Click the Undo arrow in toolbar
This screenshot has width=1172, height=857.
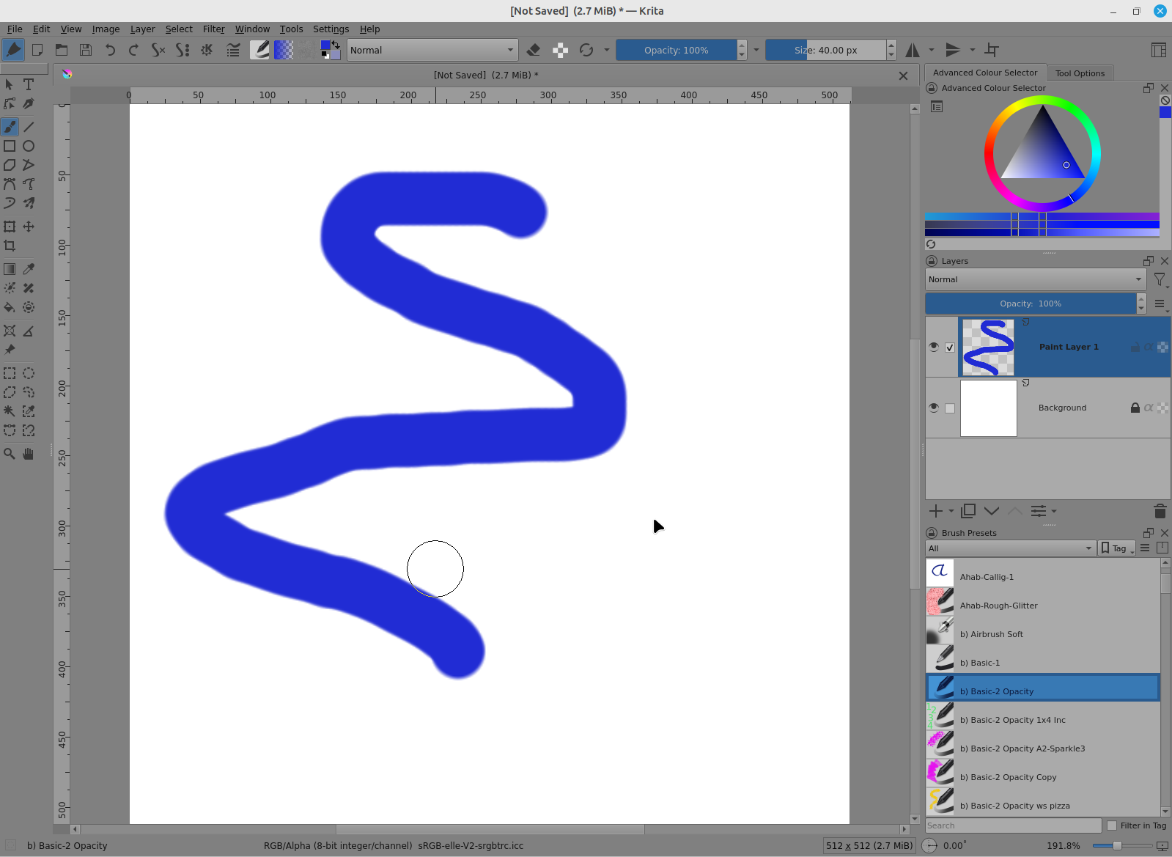[x=110, y=50]
